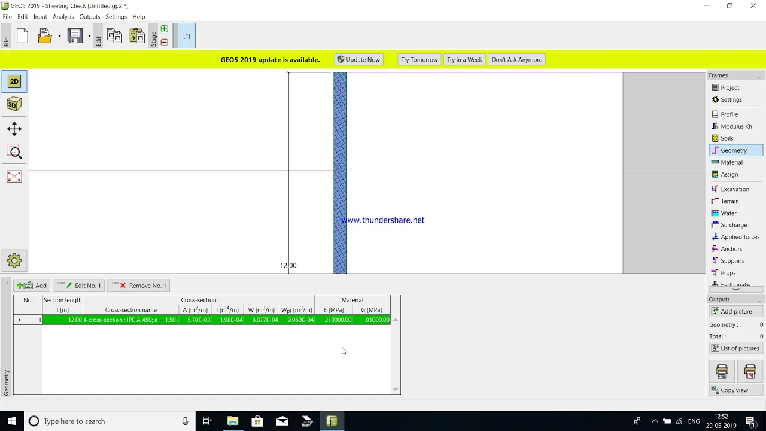Expand the Open file dropdown arrow

[59, 36]
